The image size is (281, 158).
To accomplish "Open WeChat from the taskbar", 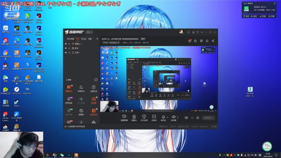I will [62, 155].
